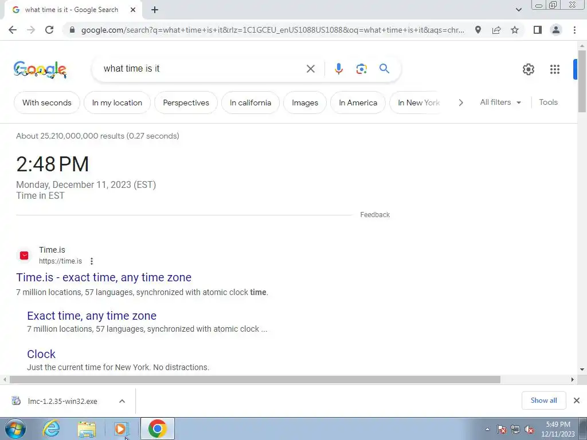Viewport: 587px width, 440px height.
Task: Click 'Show all' downloads
Action: coord(543,400)
